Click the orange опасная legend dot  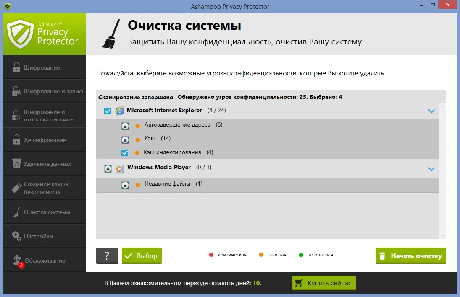click(261, 255)
